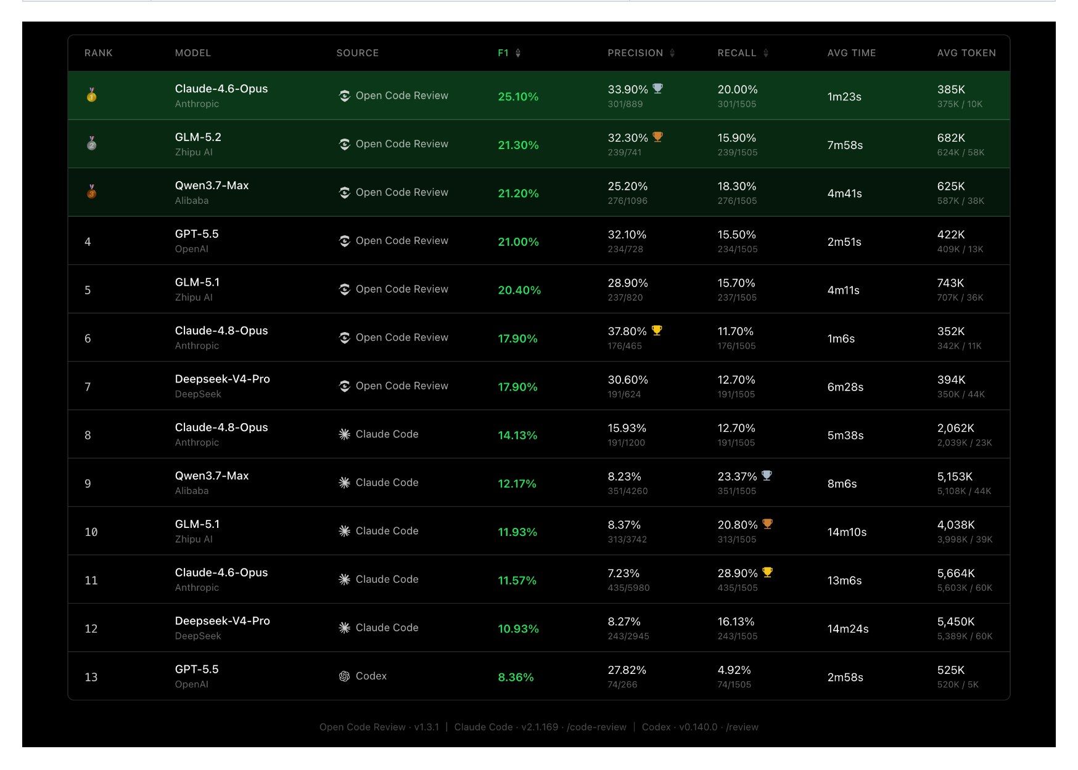This screenshot has height=770, width=1078.
Task: Click the 16.13% recall value
Action: click(736, 622)
